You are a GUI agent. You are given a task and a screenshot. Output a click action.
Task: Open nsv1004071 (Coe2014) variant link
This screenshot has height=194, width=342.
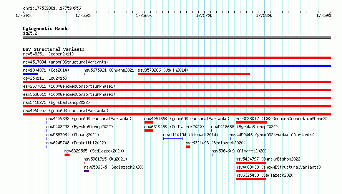pos(46,70)
